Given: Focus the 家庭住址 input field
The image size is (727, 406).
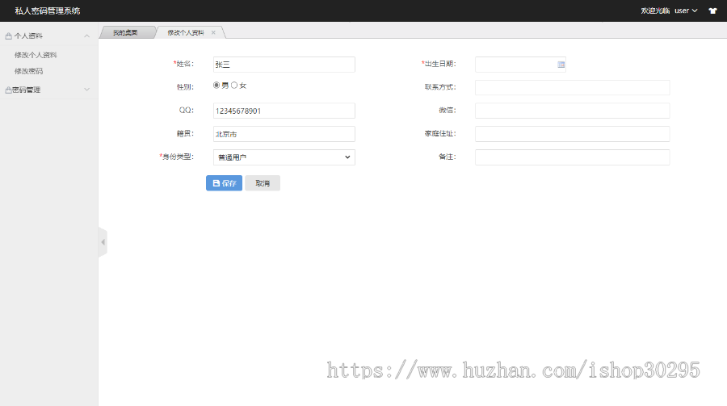Looking at the screenshot, I should coord(572,134).
